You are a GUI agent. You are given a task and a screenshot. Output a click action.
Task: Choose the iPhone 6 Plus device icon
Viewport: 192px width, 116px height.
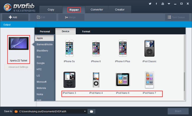[x=123, y=48]
